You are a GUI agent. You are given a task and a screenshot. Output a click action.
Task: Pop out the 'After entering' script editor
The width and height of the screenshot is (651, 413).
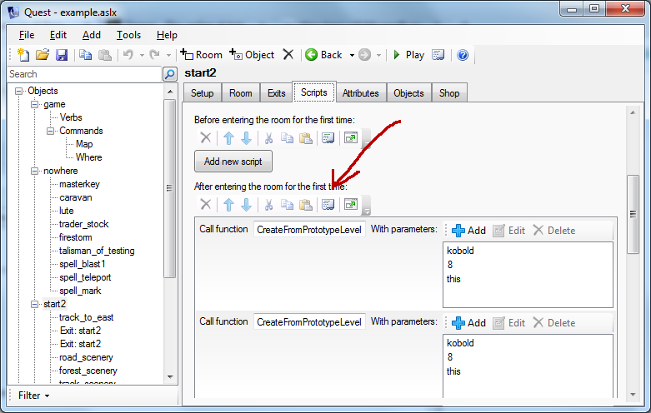(351, 205)
